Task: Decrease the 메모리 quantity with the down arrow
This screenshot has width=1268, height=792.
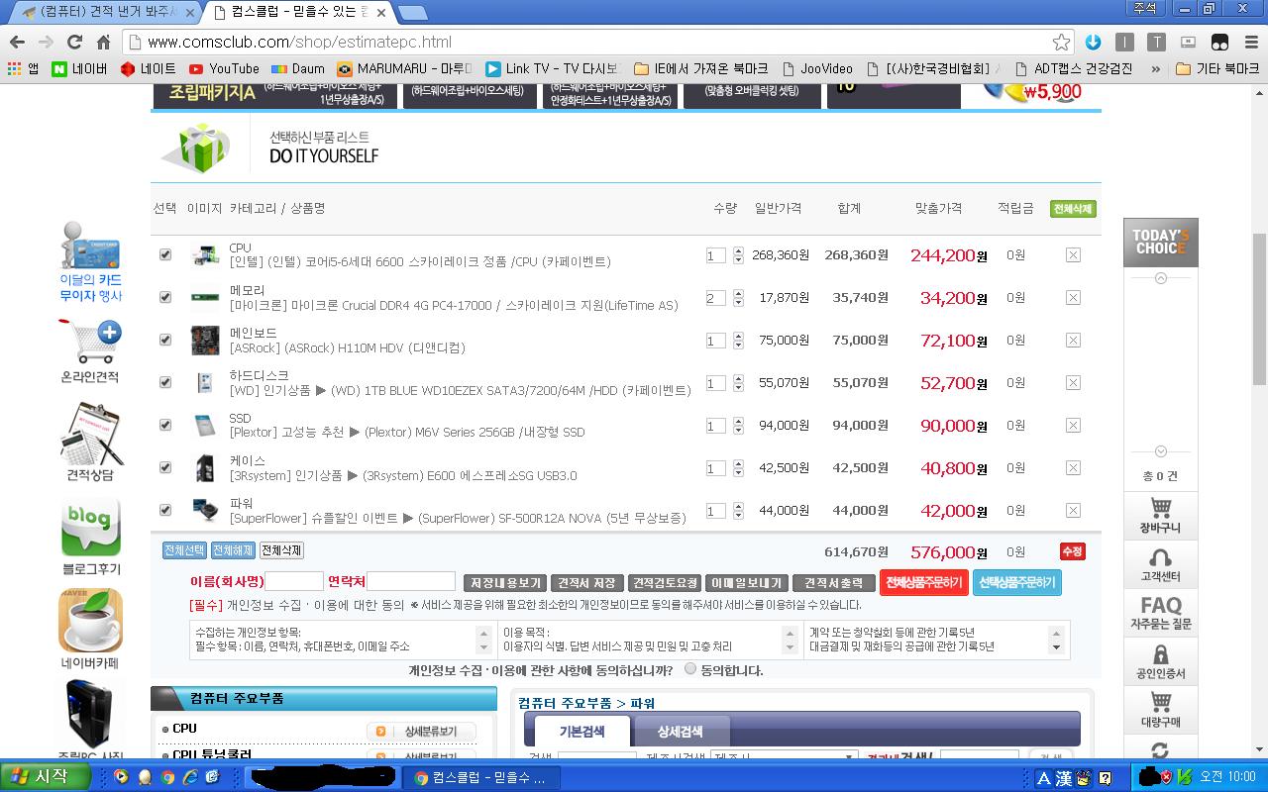Action: (x=738, y=303)
